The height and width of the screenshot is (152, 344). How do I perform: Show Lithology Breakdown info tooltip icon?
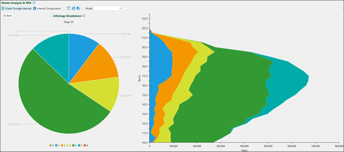pos(84,16)
